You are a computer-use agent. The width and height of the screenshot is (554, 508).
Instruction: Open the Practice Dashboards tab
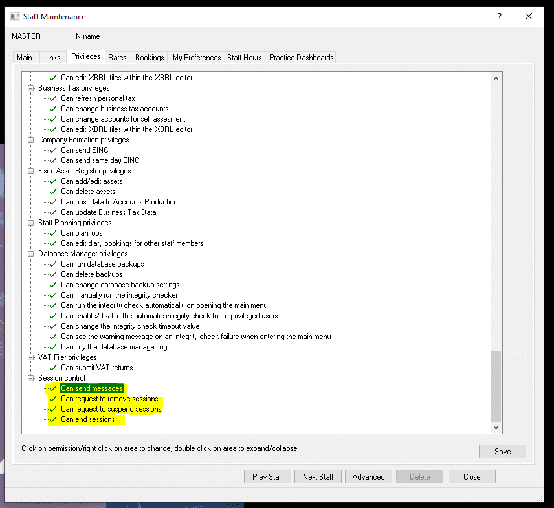(301, 57)
